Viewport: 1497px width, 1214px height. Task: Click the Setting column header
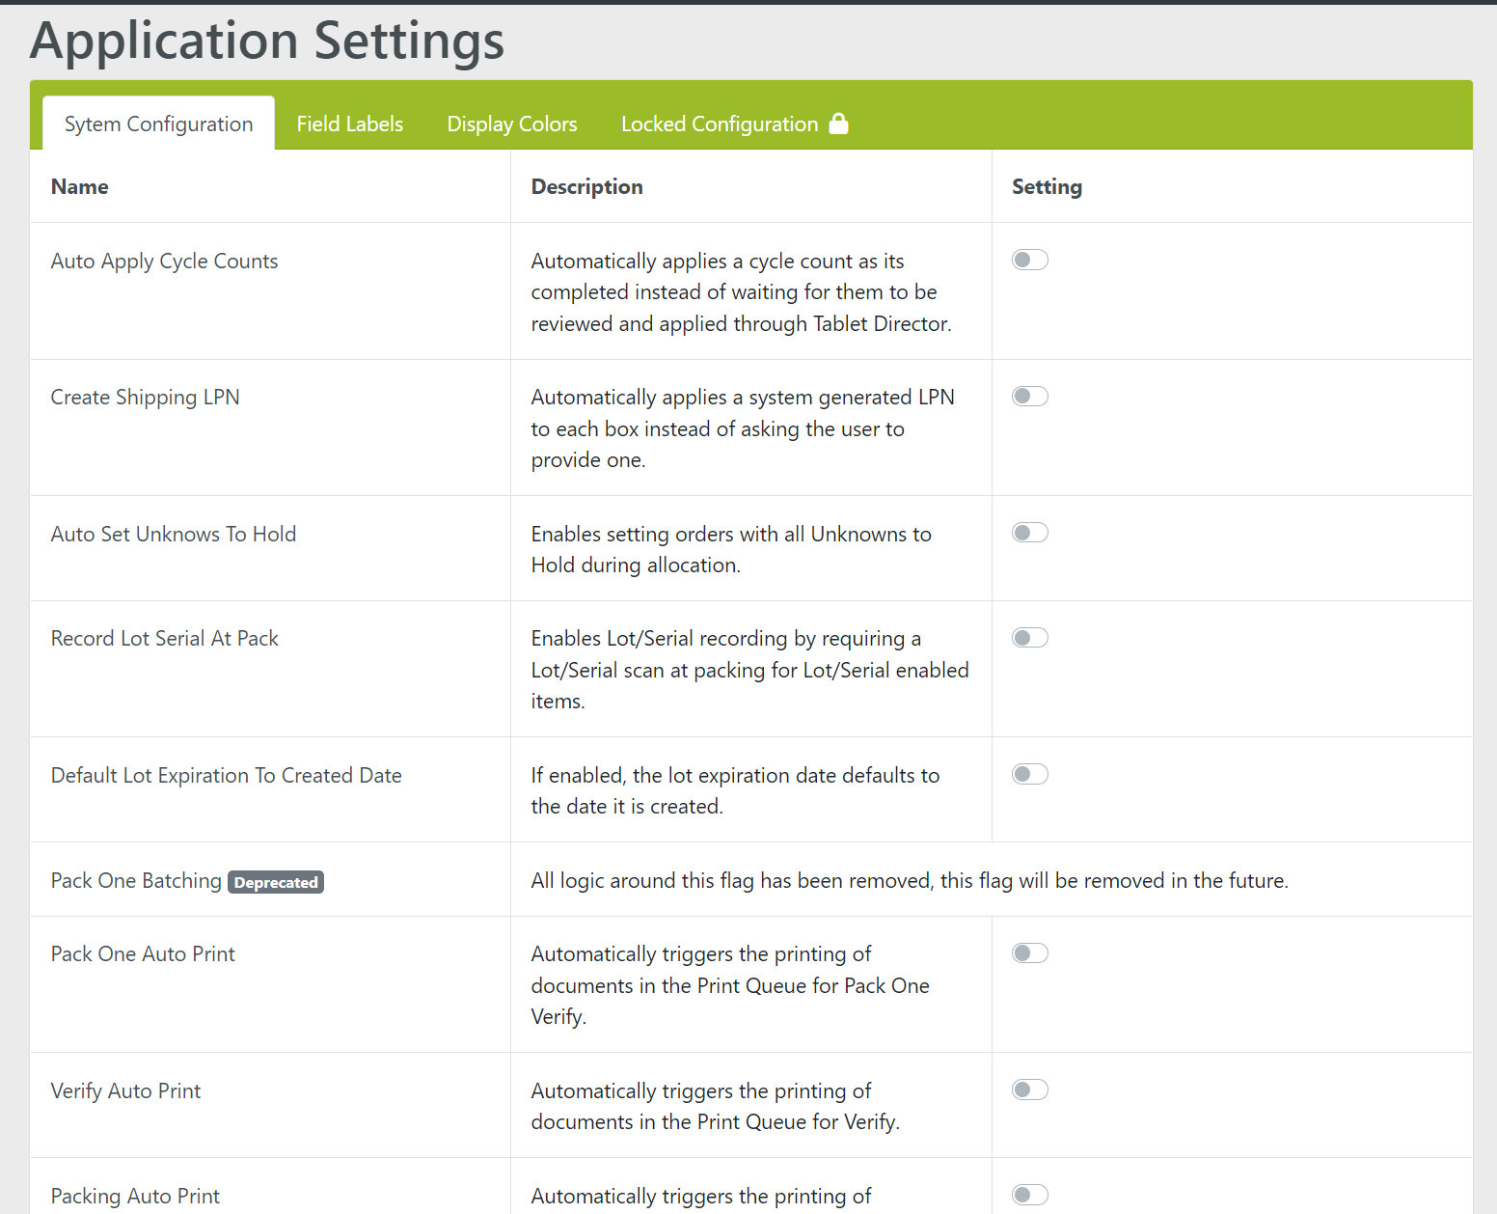[x=1047, y=187]
